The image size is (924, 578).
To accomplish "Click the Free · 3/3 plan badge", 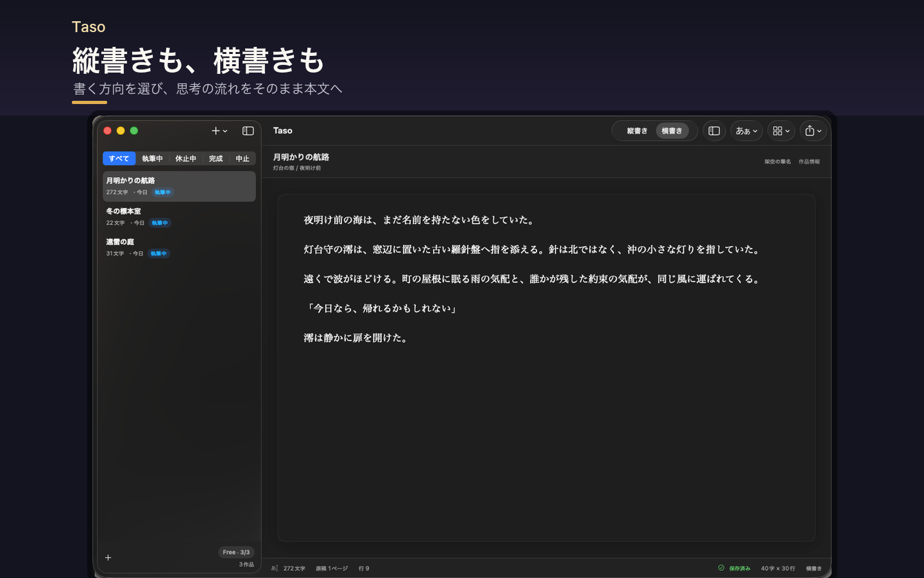I will 236,552.
